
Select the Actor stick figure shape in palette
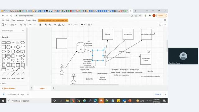(x=18, y=60)
